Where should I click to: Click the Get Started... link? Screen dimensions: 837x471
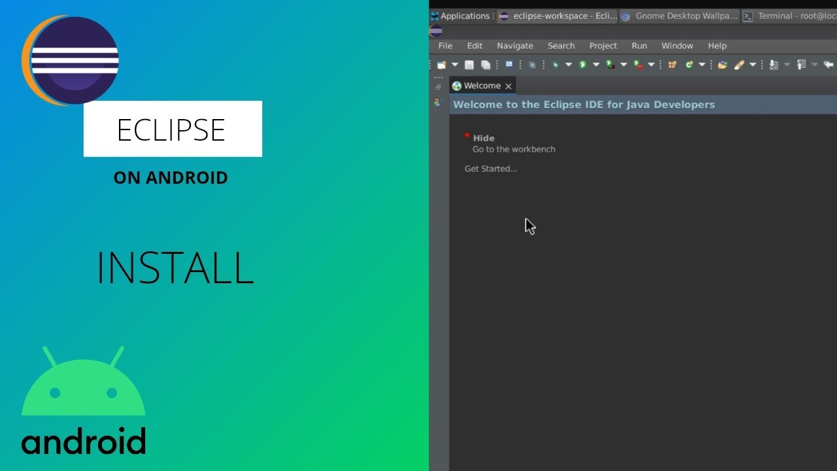tap(490, 169)
